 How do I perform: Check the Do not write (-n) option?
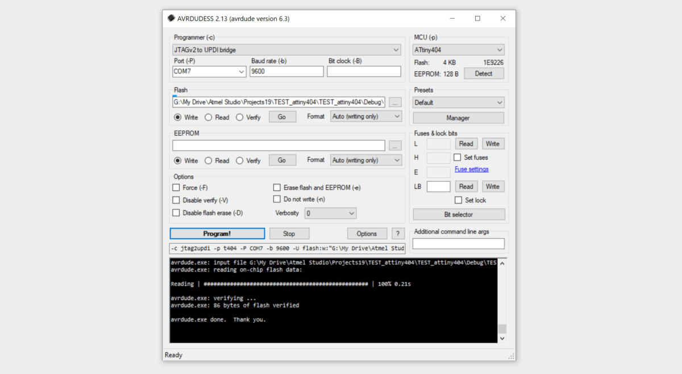[277, 199]
